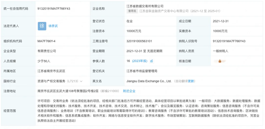The width and height of the screenshot is (265, 129).
Task: Click the company name 江苏省数据交易所有限公司
Action: point(145,6)
